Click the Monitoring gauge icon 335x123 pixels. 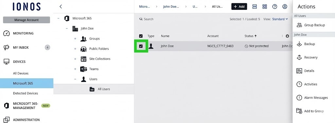7,33
